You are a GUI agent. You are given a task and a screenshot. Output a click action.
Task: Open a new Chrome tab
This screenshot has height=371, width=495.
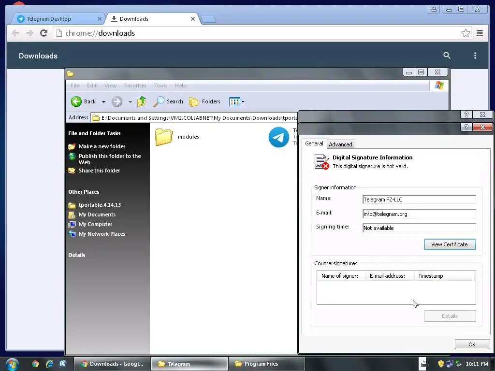(x=208, y=19)
